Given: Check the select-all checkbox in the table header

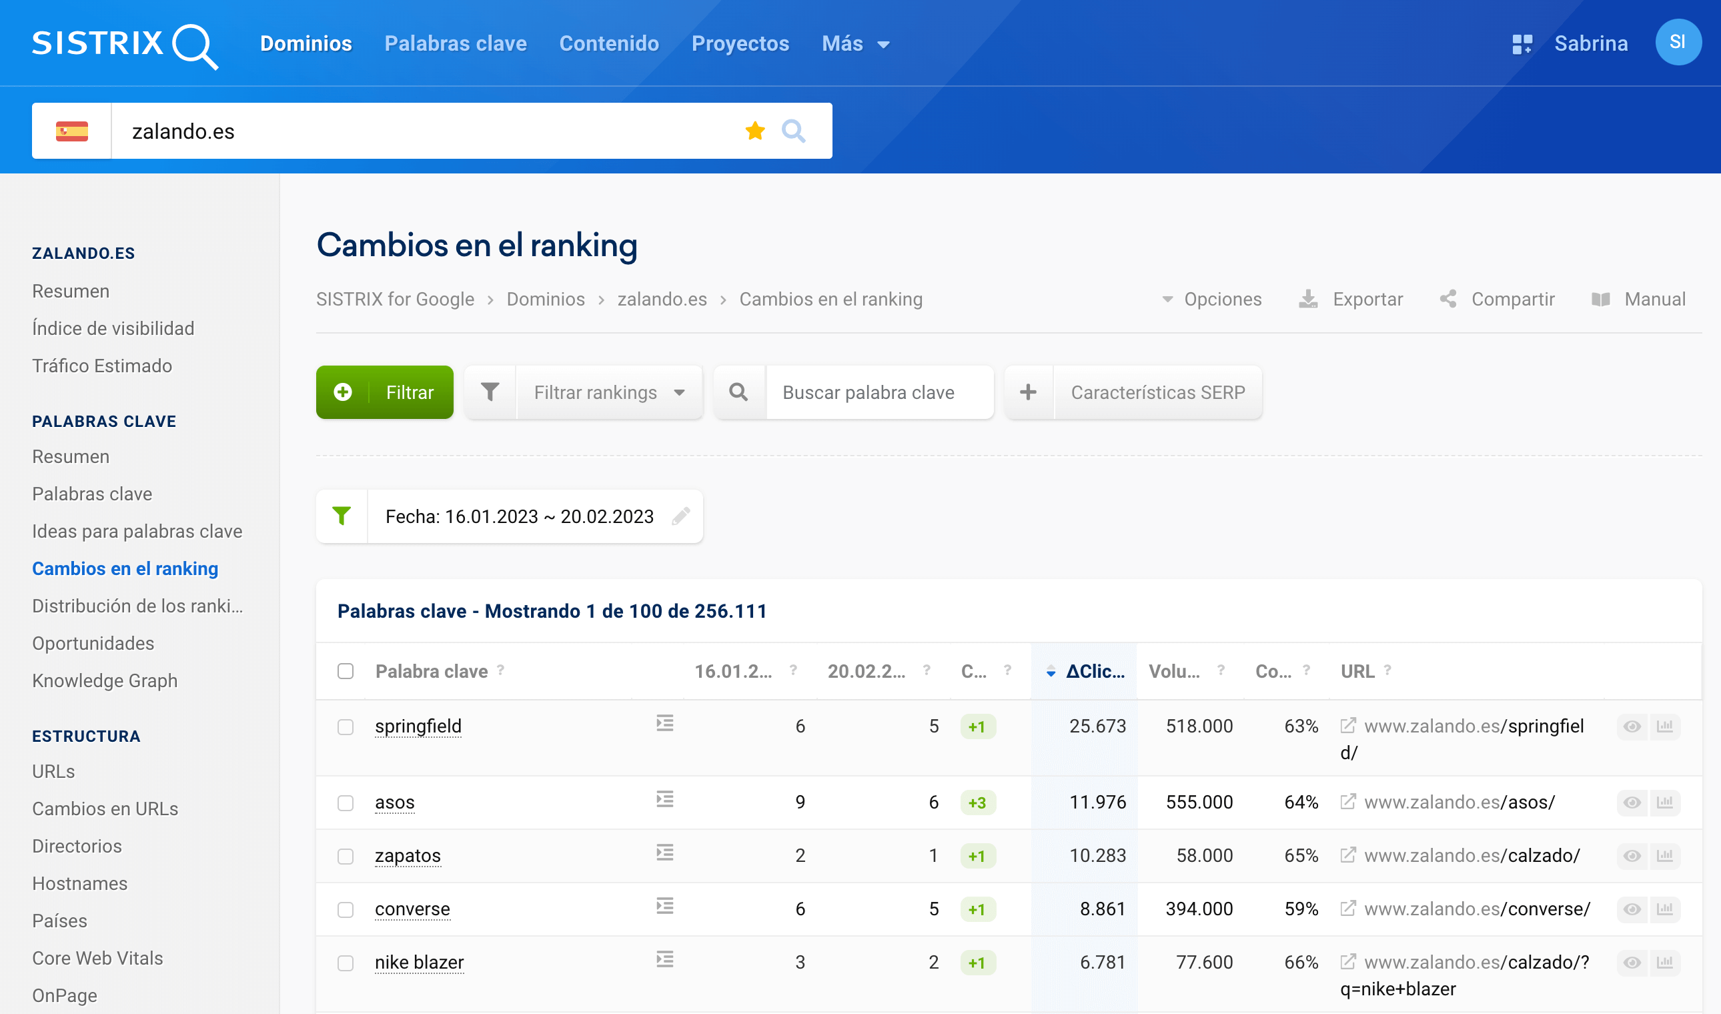Looking at the screenshot, I should 346,671.
